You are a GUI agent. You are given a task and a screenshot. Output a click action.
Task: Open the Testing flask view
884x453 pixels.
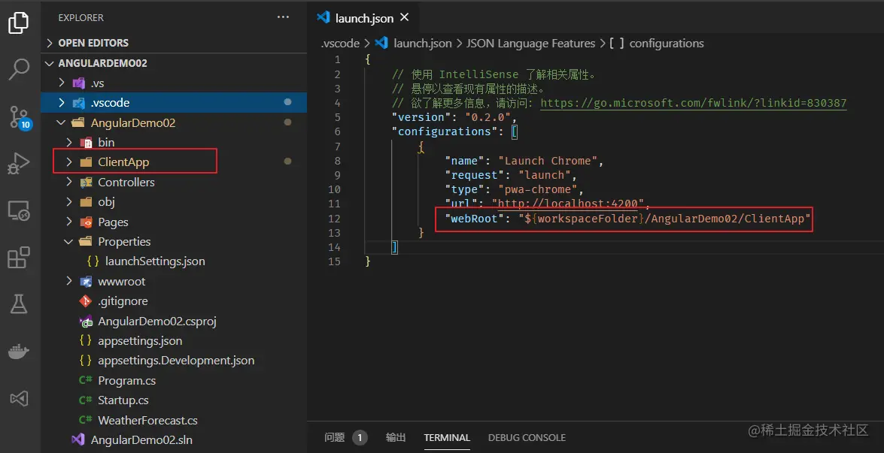coord(19,304)
